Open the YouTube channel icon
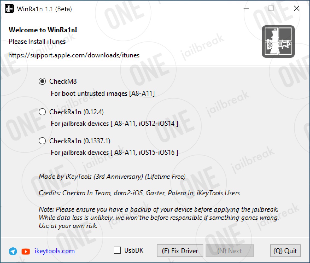Screen dimensions: 310x263 tap(26, 251)
